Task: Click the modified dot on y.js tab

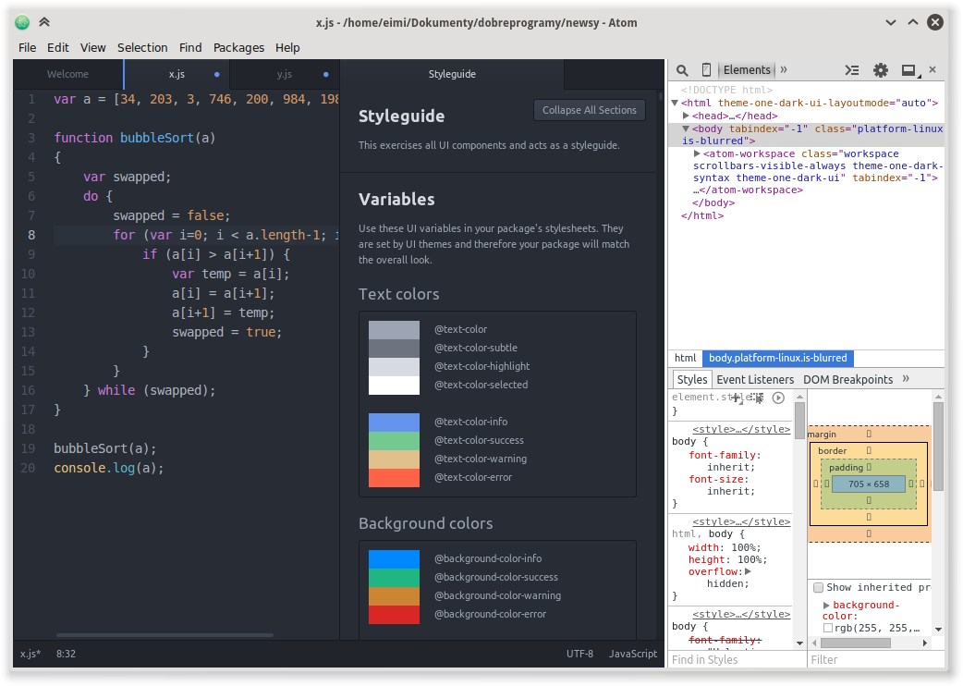Action: click(325, 74)
